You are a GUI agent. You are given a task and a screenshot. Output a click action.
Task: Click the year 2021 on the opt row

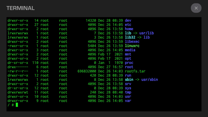[x=119, y=58]
